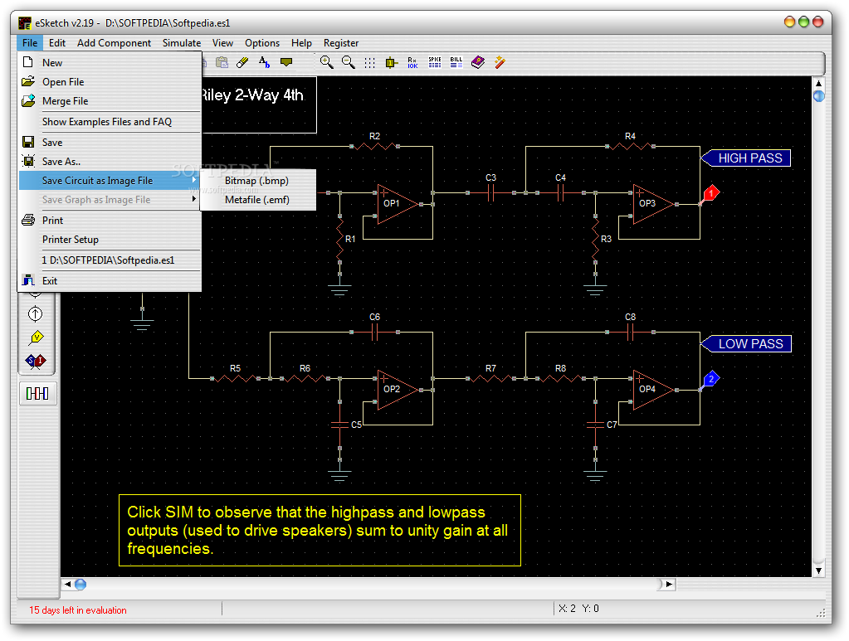Select Show Examples Files and FAQ
The height and width of the screenshot is (641, 849).
(110, 122)
